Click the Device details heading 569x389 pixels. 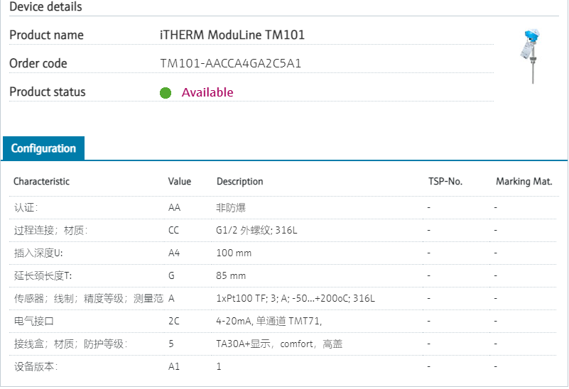[45, 7]
